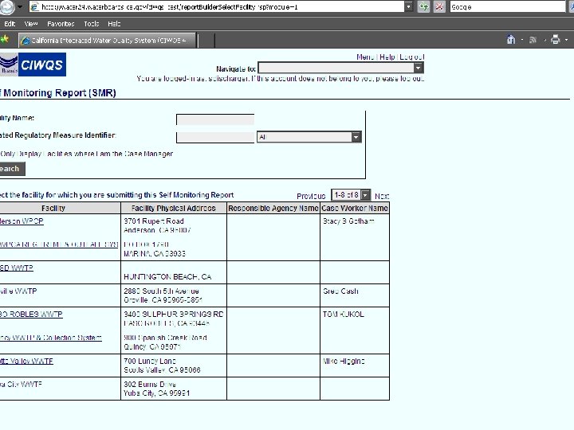Click the Log out link

click(x=412, y=57)
